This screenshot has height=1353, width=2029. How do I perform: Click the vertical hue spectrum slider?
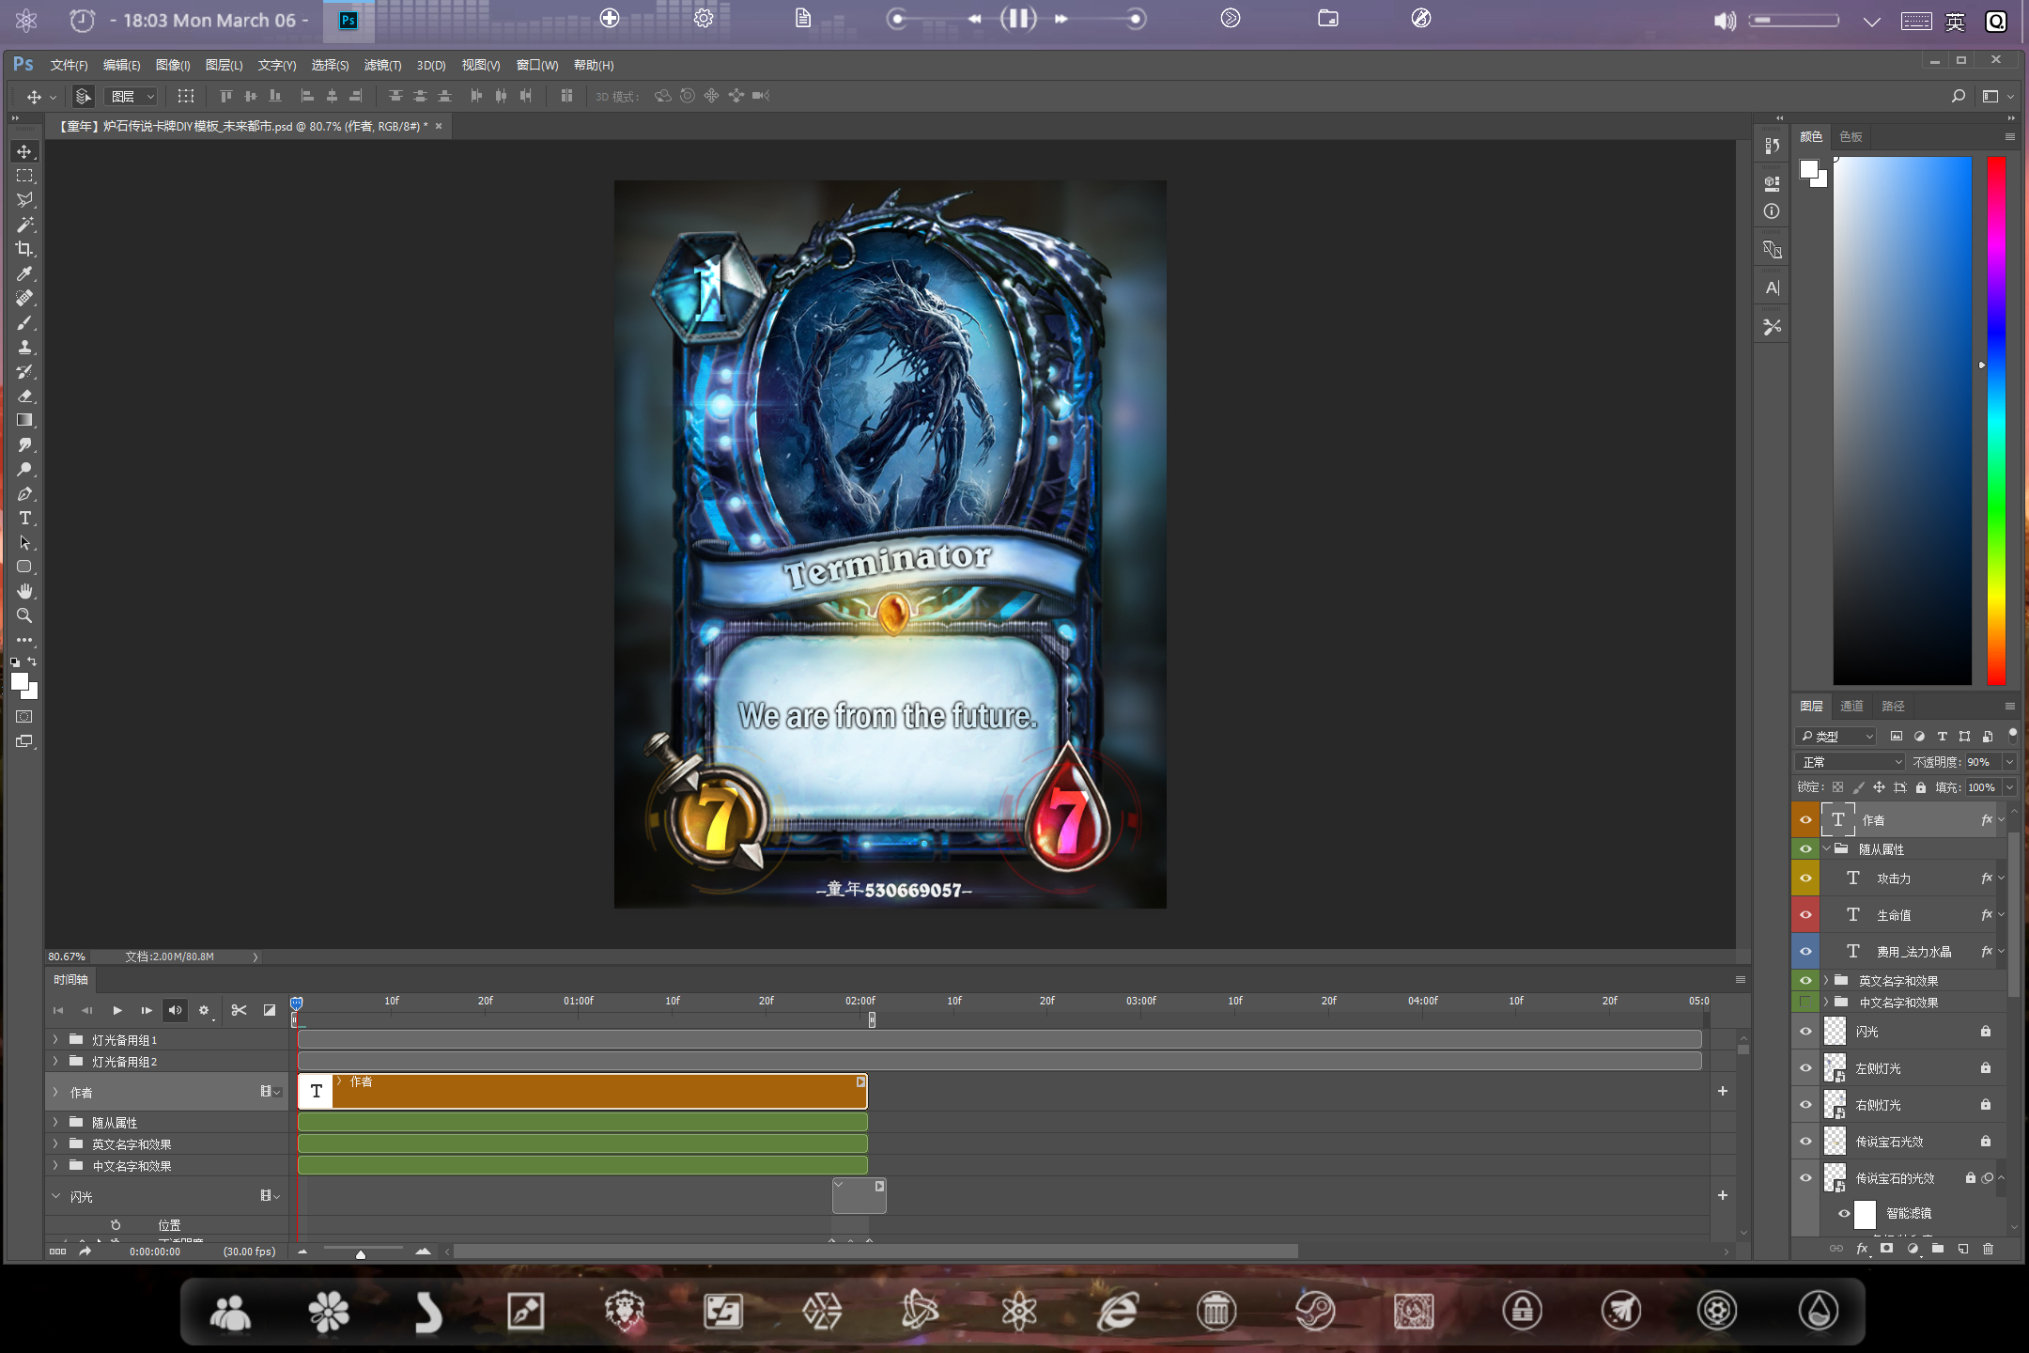[1996, 421]
